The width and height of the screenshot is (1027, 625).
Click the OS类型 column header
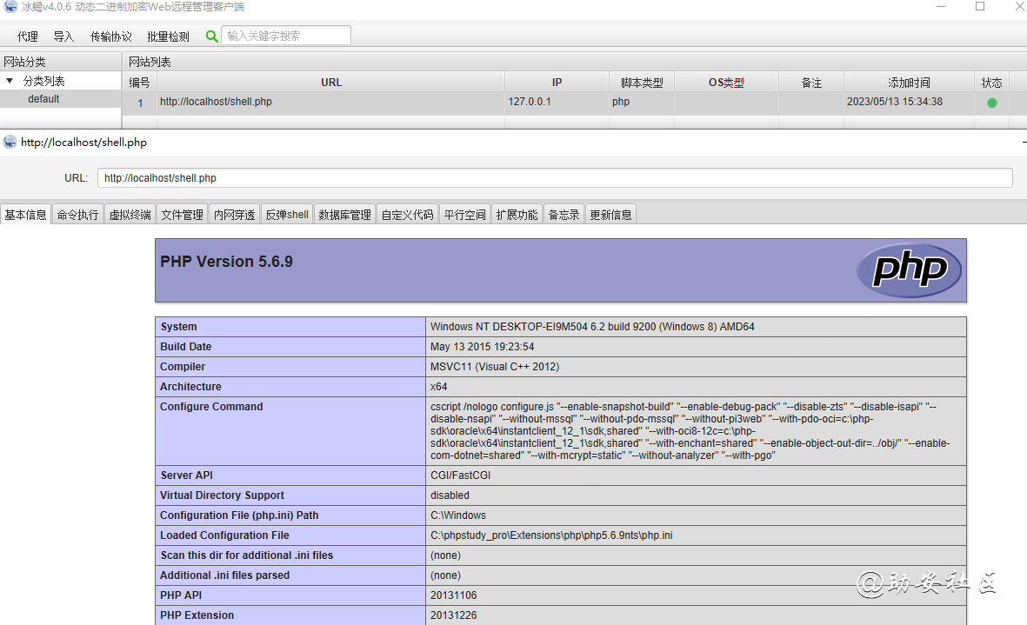point(726,83)
